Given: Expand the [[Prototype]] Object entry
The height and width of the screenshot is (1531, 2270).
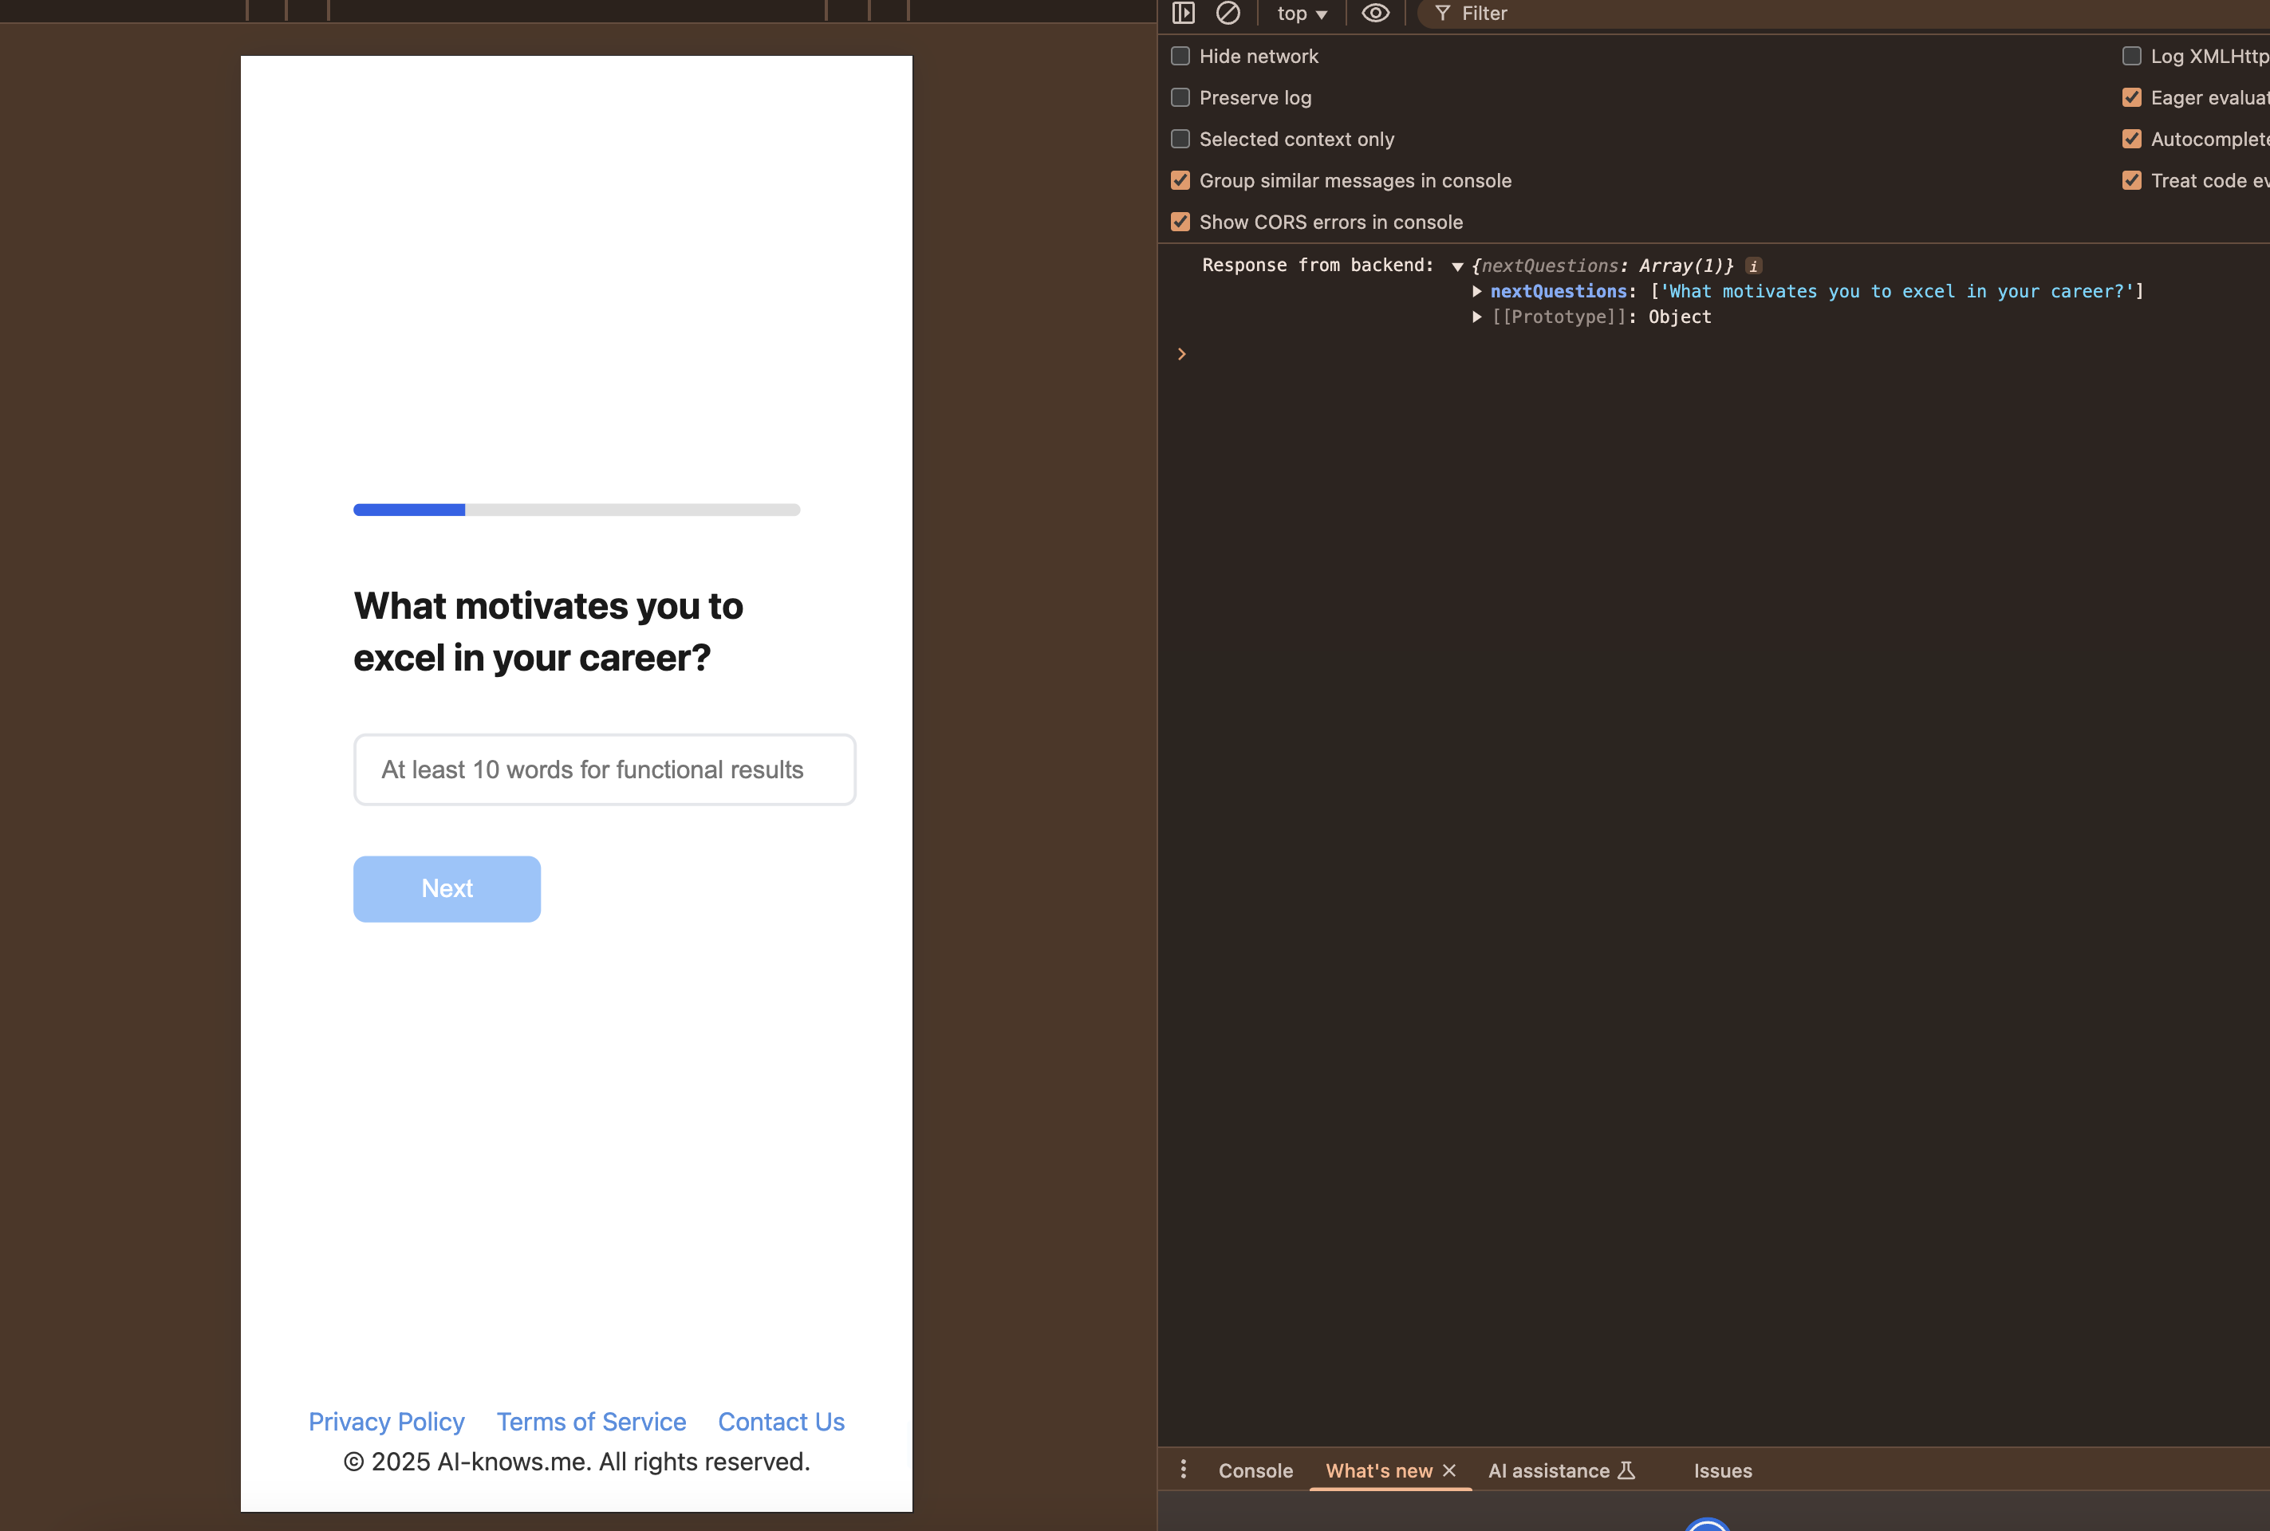Looking at the screenshot, I should (1477, 317).
